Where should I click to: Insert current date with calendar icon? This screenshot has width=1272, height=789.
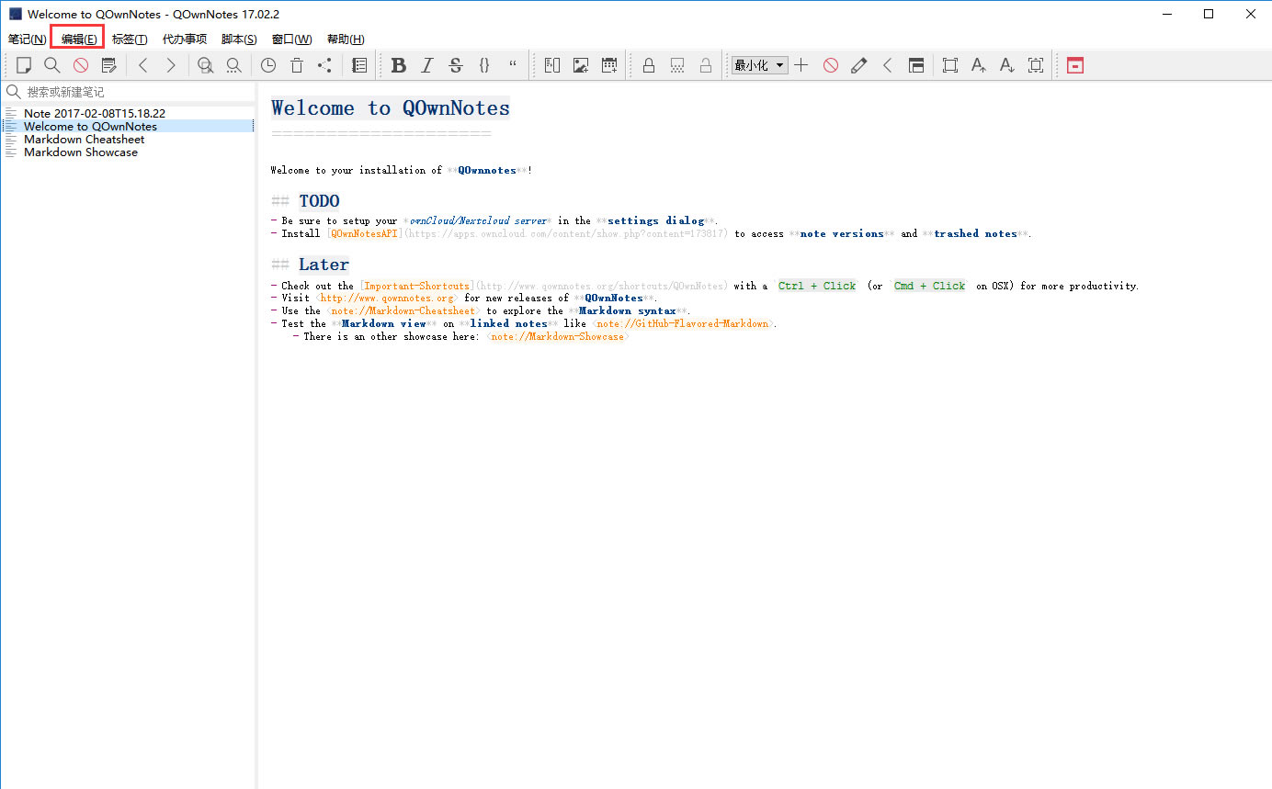(x=608, y=65)
